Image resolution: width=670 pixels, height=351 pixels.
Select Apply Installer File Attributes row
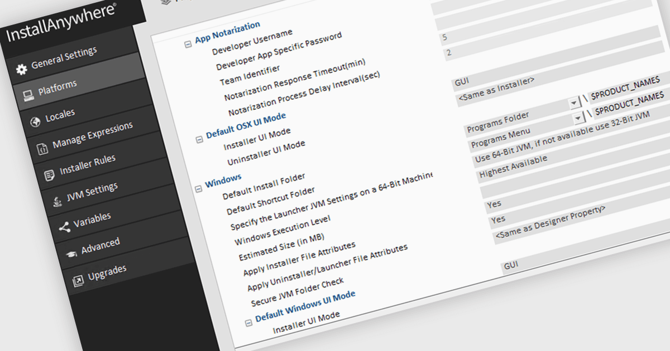[299, 260]
